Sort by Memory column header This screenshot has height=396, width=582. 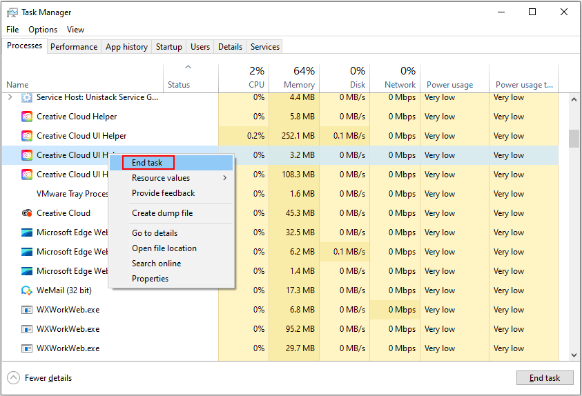click(294, 78)
